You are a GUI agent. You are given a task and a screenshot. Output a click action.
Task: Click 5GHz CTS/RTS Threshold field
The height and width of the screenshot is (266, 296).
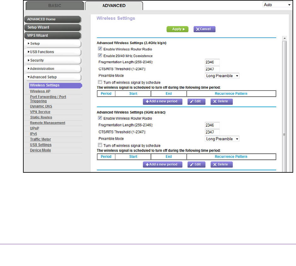(212, 132)
